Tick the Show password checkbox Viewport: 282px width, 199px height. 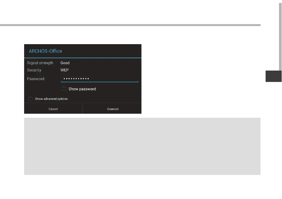(64, 89)
